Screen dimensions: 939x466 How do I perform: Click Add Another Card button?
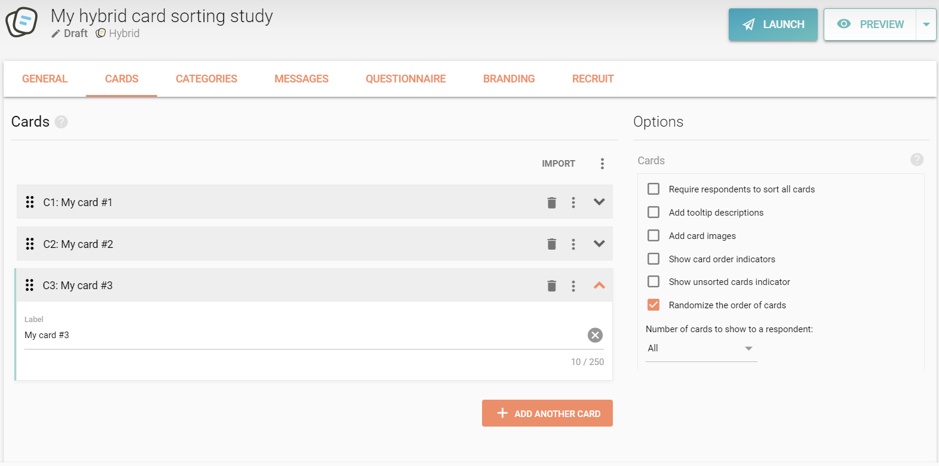[547, 413]
